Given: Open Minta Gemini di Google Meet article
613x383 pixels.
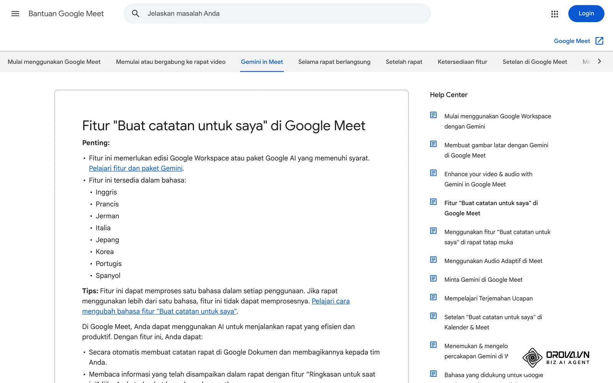Looking at the screenshot, I should (x=484, y=280).
